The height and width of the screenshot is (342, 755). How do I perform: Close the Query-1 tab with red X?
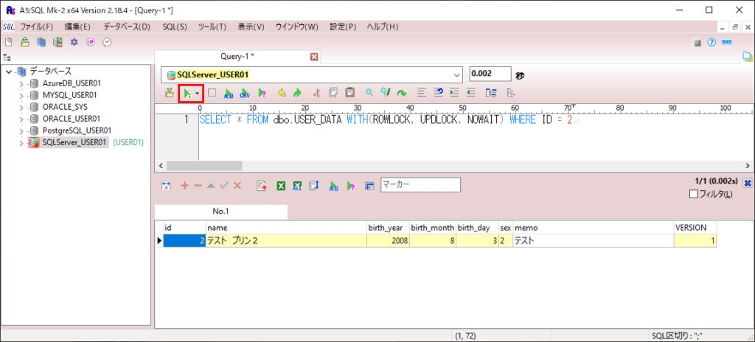tap(314, 57)
